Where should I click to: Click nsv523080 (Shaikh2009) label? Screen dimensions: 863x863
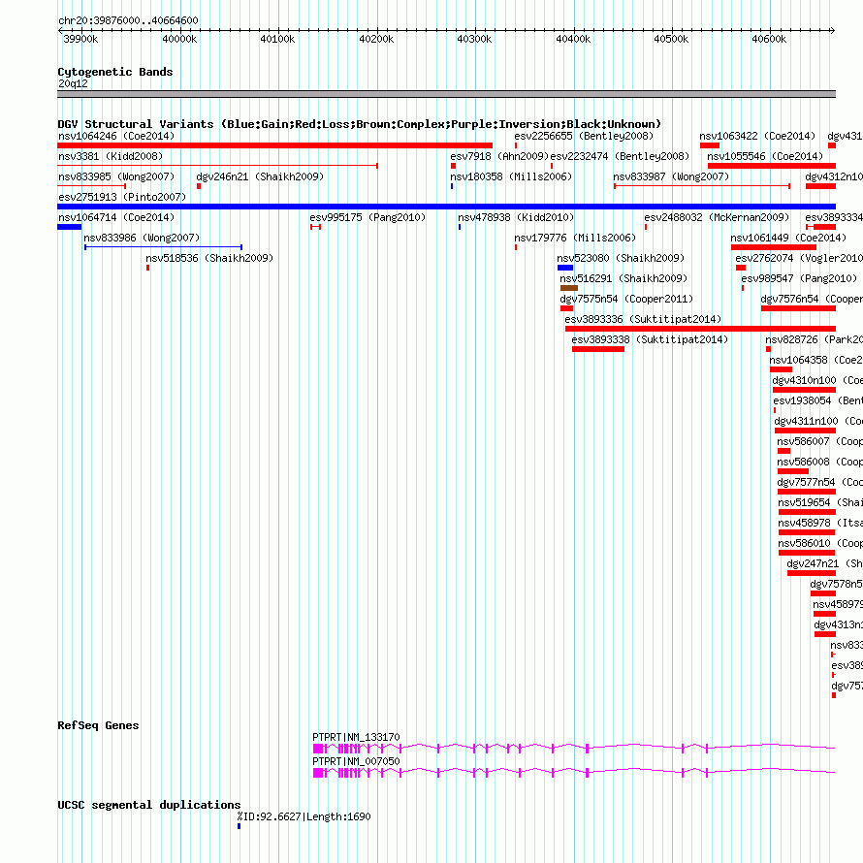(x=621, y=258)
